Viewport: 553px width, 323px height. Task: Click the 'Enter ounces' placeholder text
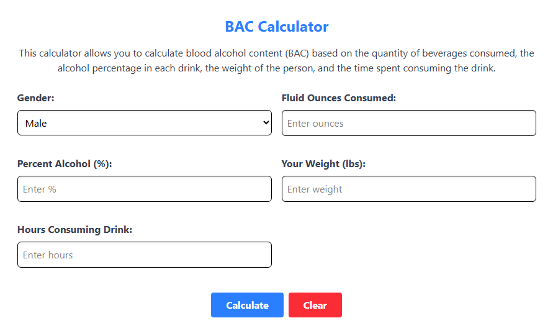tap(315, 124)
